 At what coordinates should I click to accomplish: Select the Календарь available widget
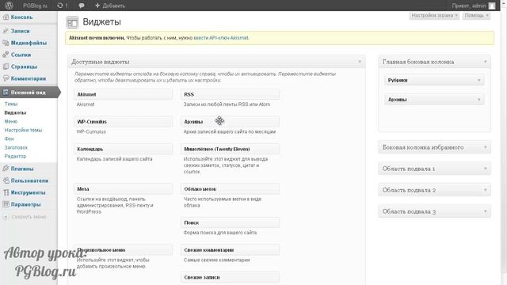point(123,149)
